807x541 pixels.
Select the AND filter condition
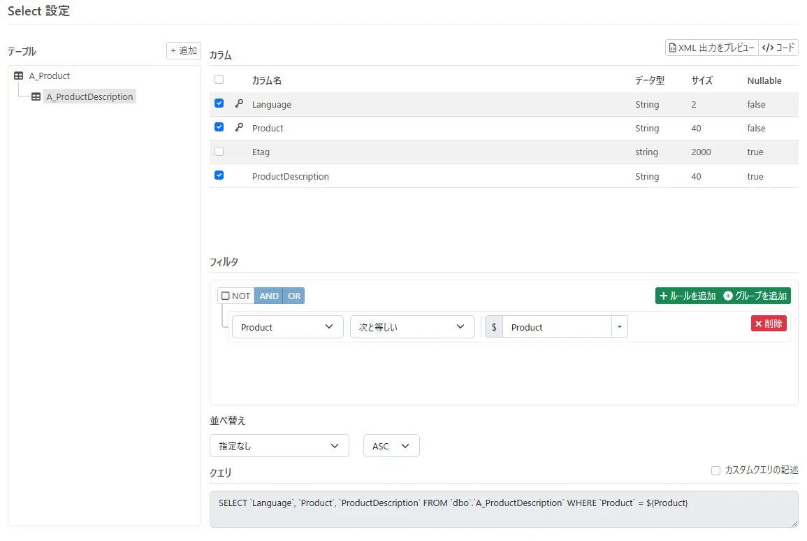click(x=269, y=296)
